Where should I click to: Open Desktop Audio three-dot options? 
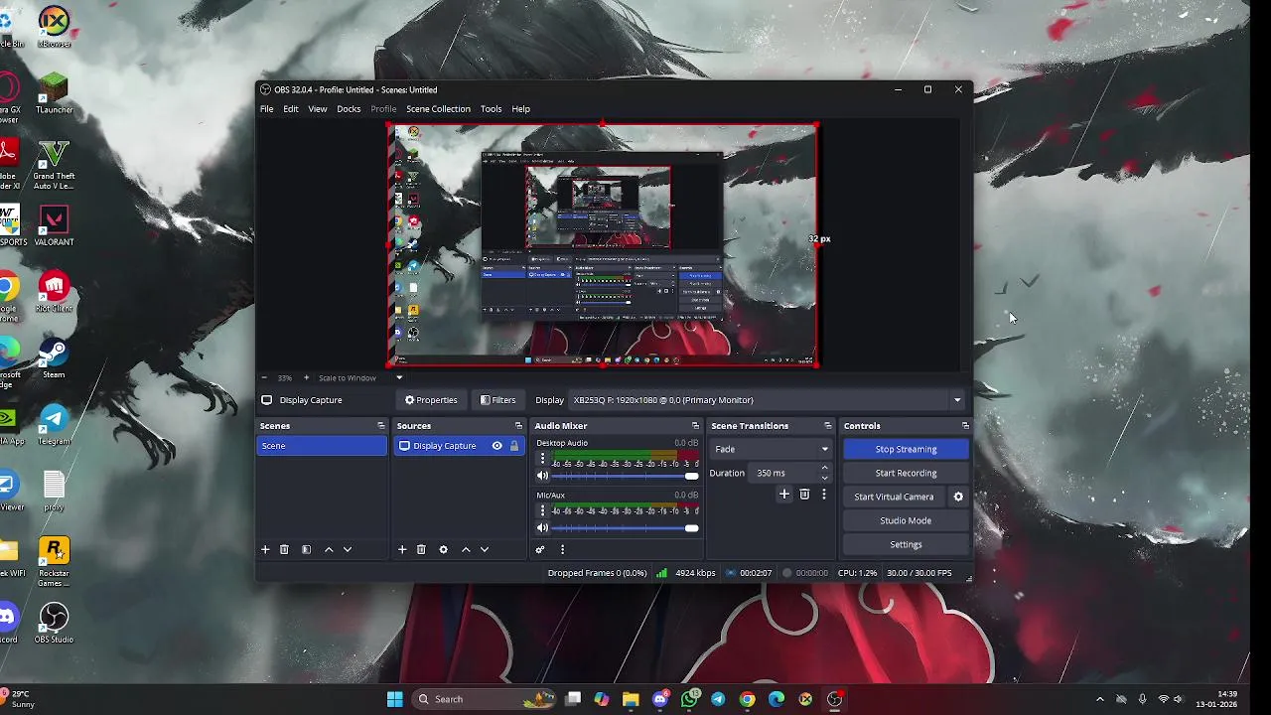[542, 459]
